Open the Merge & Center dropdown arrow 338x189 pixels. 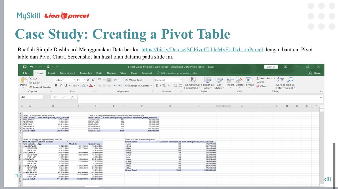[152, 86]
